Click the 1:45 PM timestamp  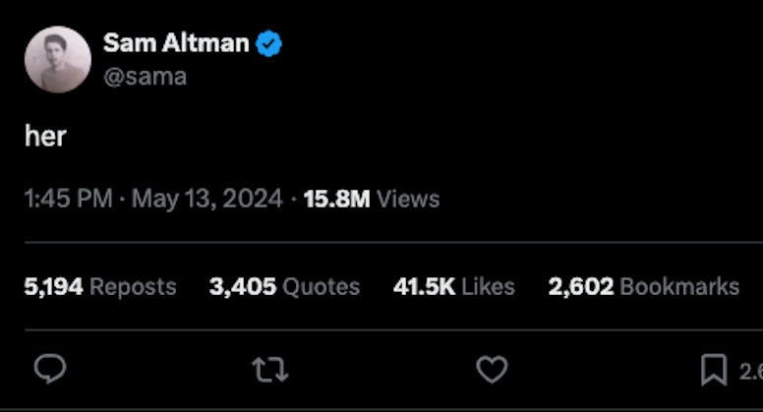click(x=68, y=199)
